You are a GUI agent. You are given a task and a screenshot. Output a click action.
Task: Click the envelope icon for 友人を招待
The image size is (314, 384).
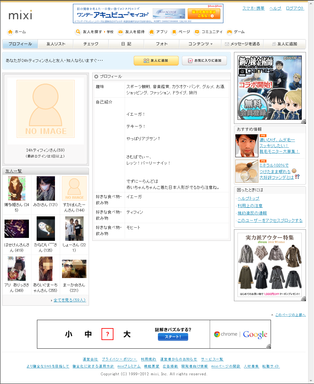(x=120, y=32)
